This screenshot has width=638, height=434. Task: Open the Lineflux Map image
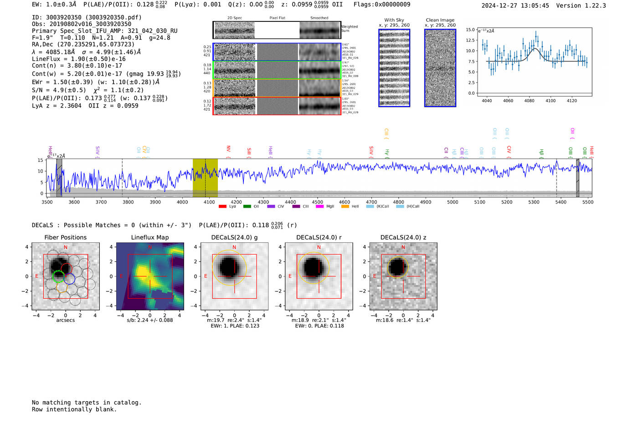pyautogui.click(x=150, y=276)
